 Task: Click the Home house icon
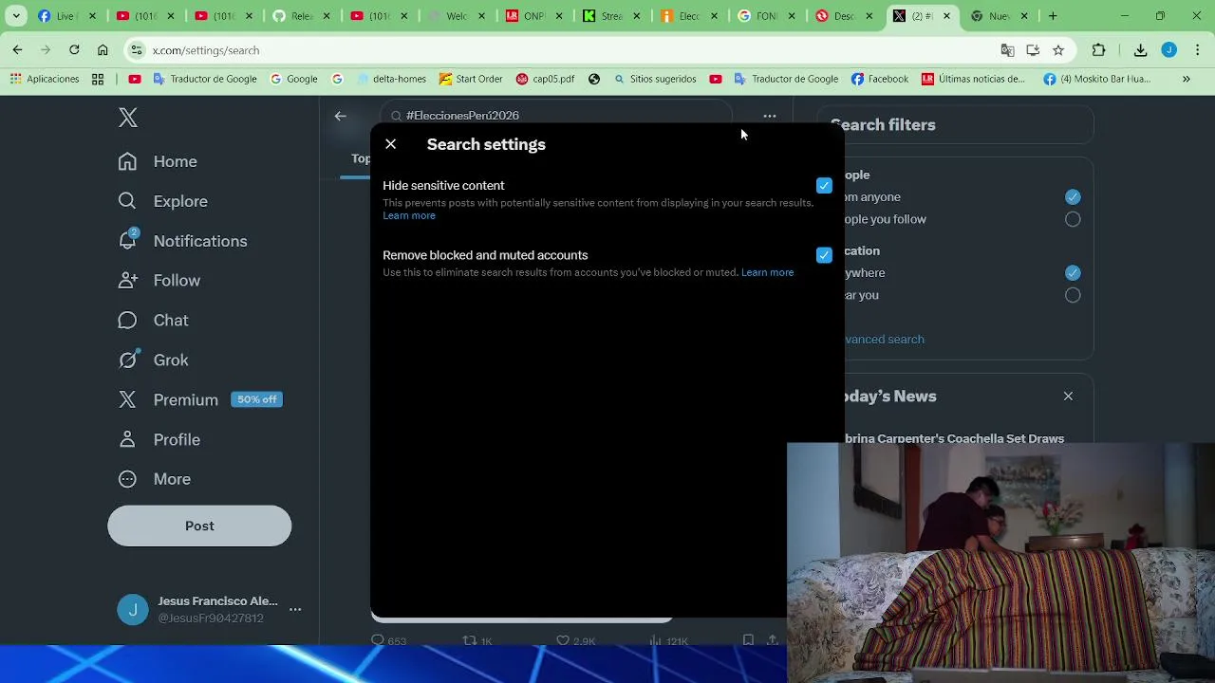click(127, 161)
